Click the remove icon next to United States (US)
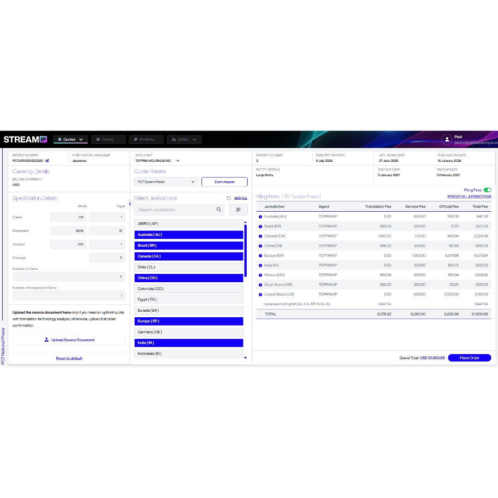This screenshot has height=498, width=498. [x=260, y=294]
